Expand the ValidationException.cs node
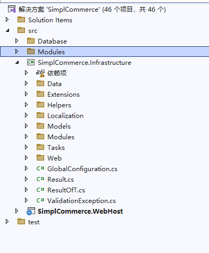The image size is (209, 253). tap(26, 200)
